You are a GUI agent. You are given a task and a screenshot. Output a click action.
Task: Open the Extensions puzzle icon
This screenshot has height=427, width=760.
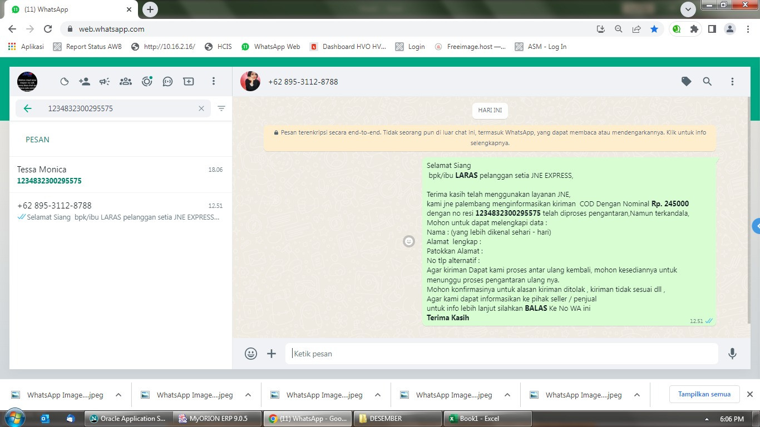click(694, 29)
